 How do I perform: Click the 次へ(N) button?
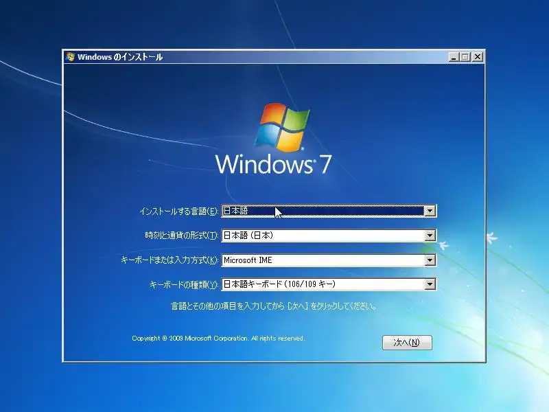(x=407, y=342)
